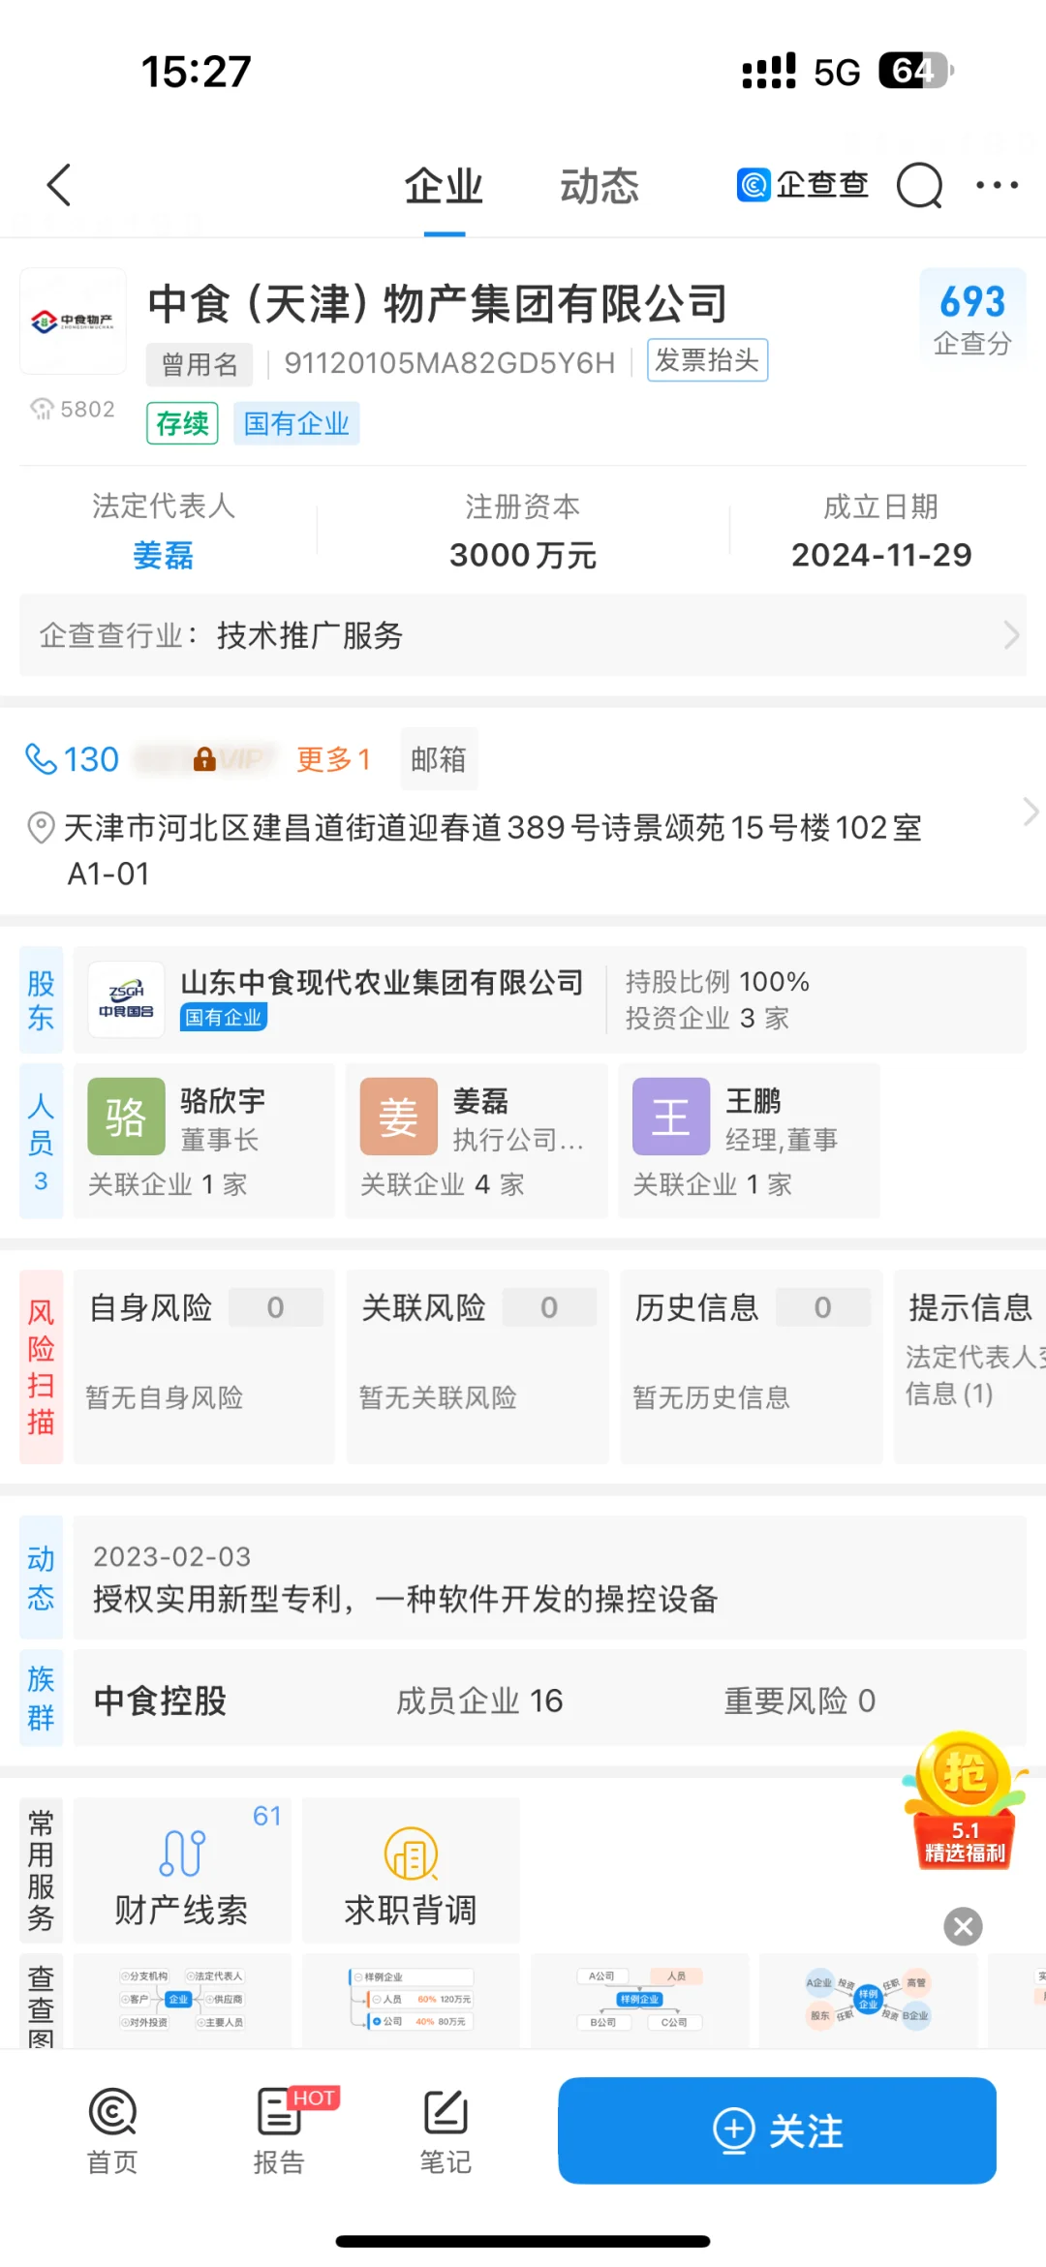
Task: Open 报告 in bottom bar
Action: (281, 2130)
